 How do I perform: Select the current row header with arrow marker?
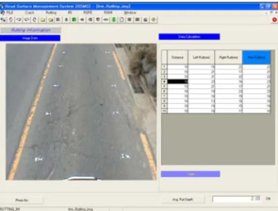(164, 81)
